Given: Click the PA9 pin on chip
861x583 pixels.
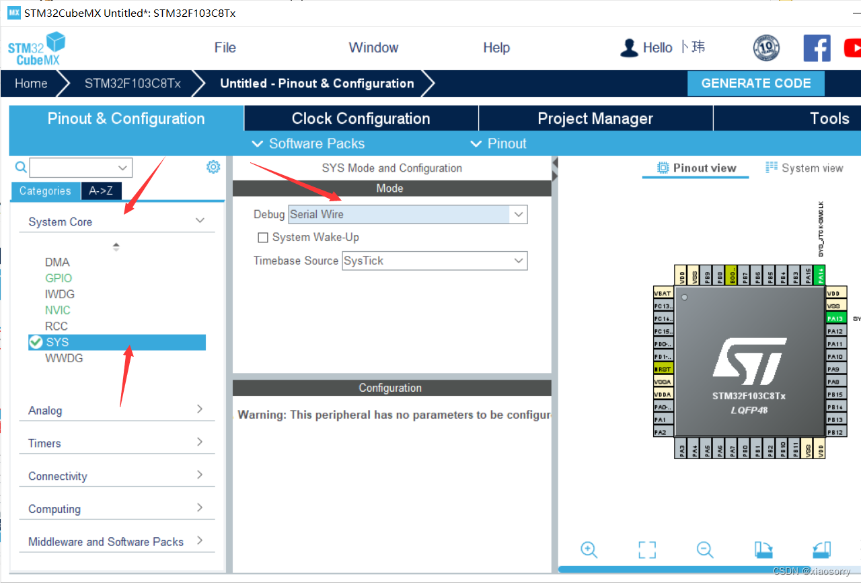Looking at the screenshot, I should [x=835, y=369].
